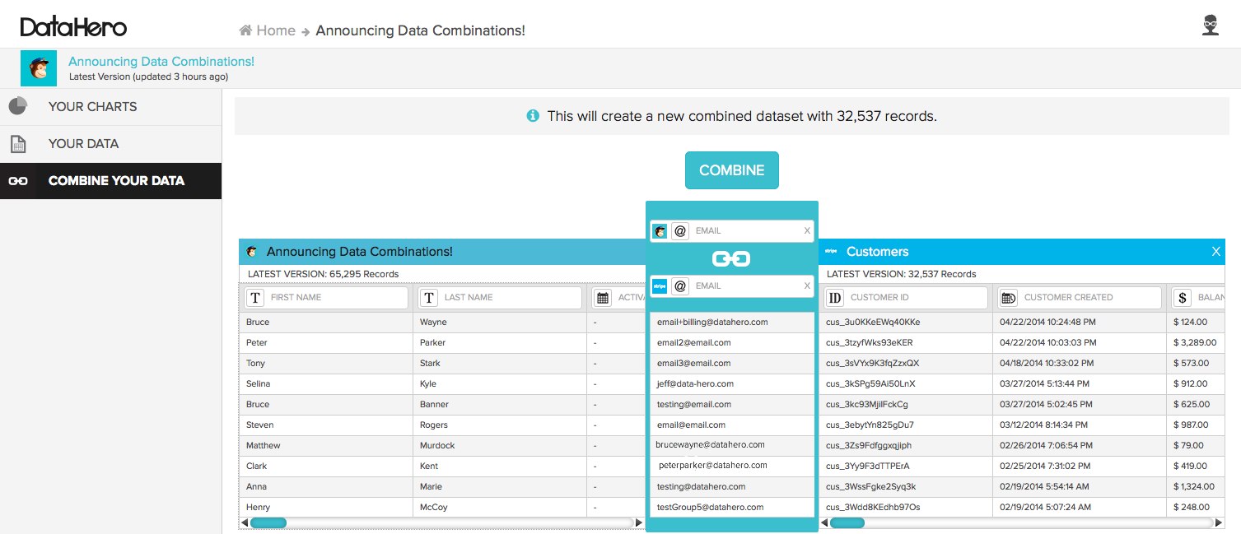Image resolution: width=1241 pixels, height=534 pixels.
Task: Click the info icon in the notice bar
Action: point(533,116)
